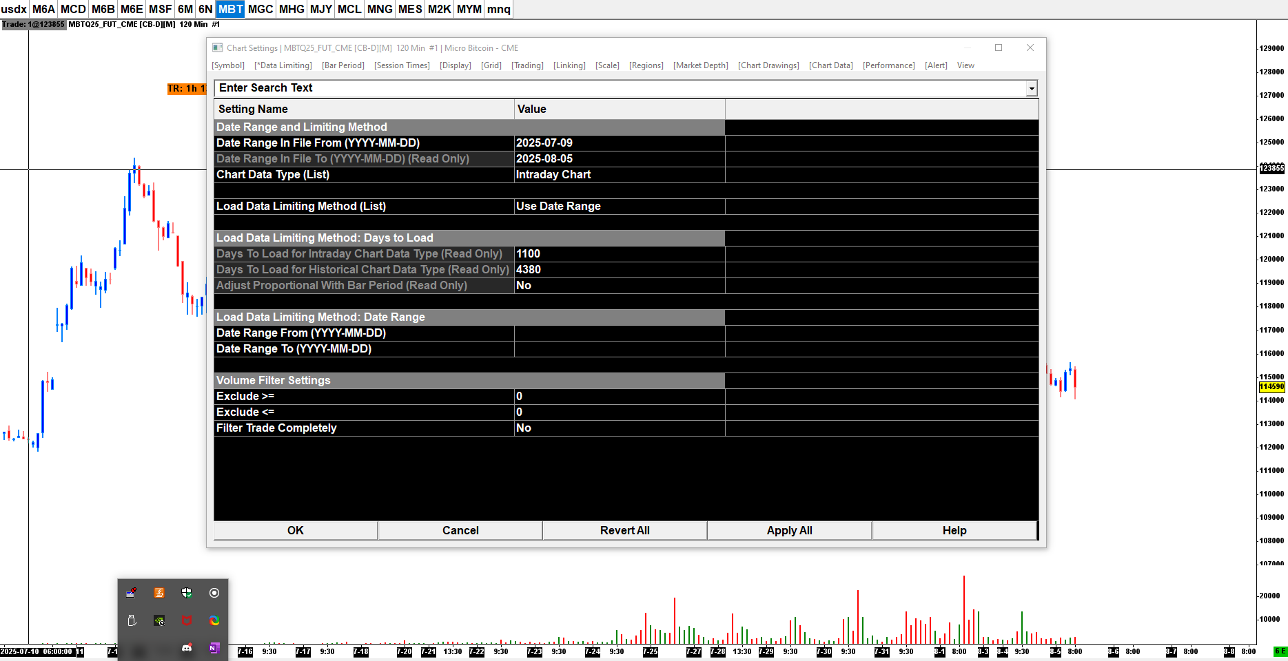This screenshot has height=661, width=1288.
Task: Open the [Symbol] settings tab
Action: [x=228, y=65]
